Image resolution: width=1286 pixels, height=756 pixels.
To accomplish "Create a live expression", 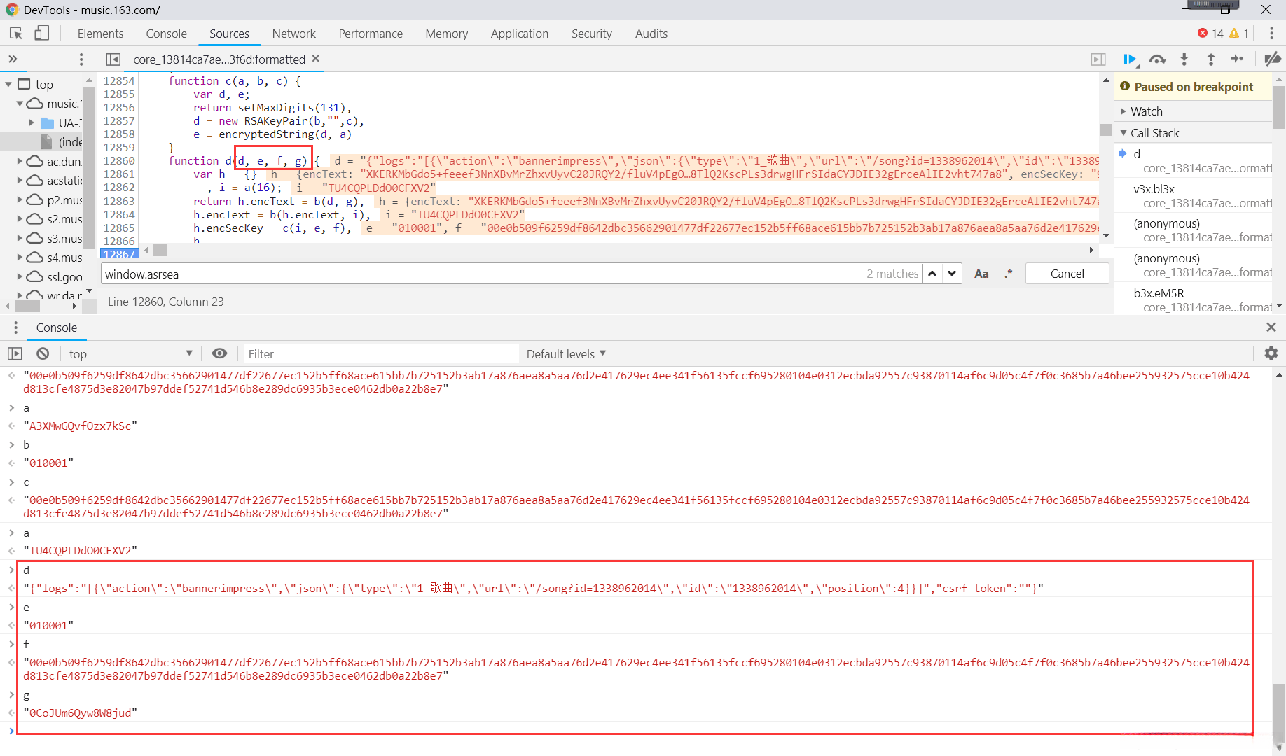I will (220, 354).
